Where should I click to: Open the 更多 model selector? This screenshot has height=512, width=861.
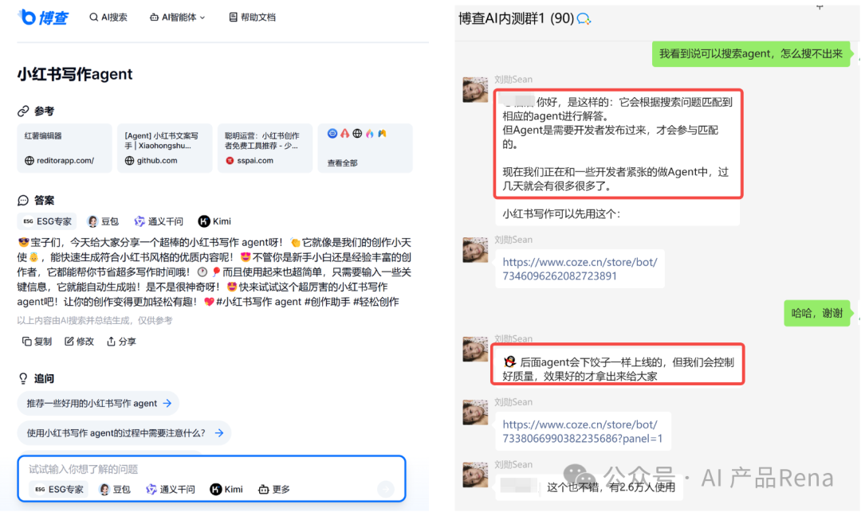(273, 490)
